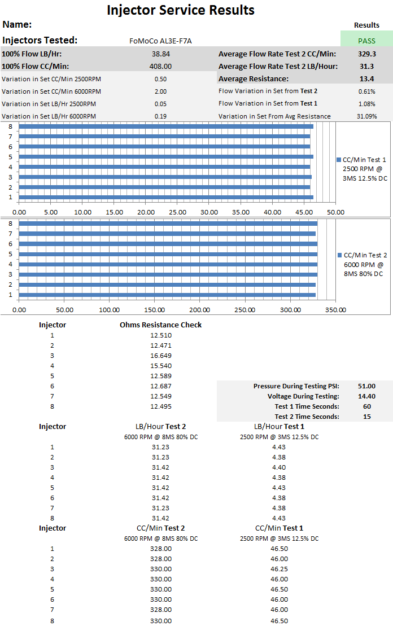Select injector 3 CC/Min Test 1 value 46.25

point(279,570)
